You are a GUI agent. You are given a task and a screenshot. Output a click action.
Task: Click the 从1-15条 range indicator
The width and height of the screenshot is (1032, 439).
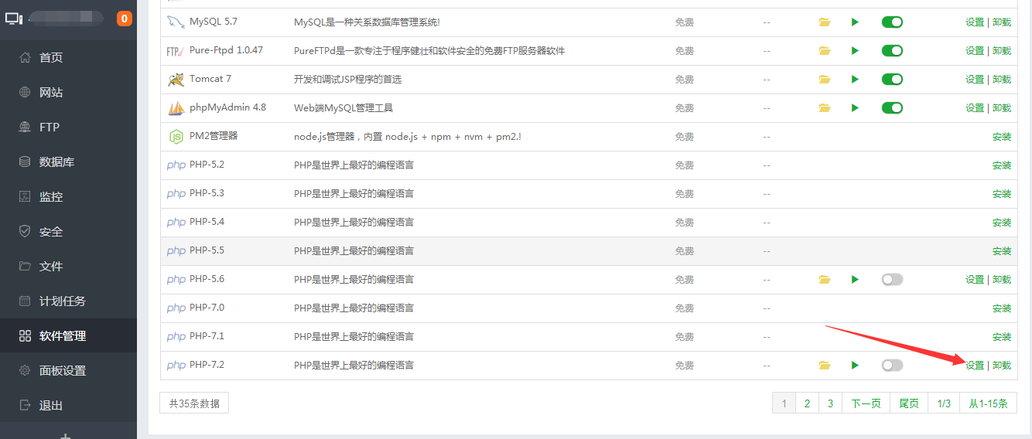click(x=989, y=403)
